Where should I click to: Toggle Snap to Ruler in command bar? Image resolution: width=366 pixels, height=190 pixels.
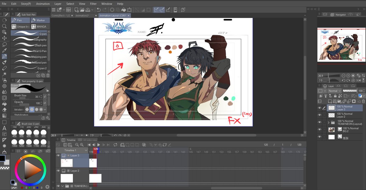tap(156, 10)
